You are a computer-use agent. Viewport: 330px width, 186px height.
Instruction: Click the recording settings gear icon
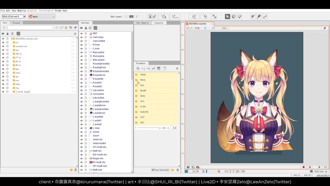pos(310,167)
